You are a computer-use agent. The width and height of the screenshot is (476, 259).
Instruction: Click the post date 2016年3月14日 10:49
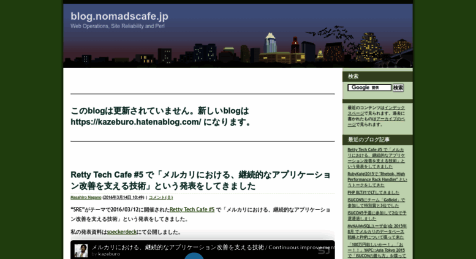[124, 197]
